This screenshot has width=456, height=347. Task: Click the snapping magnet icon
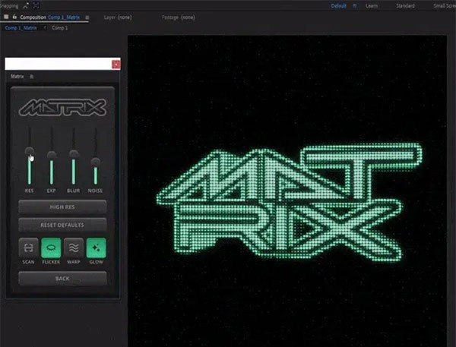pyautogui.click(x=25, y=5)
